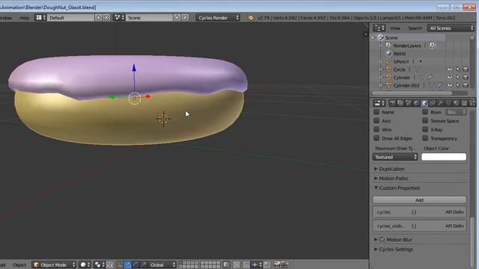Toggle visibility eye of Circle object
Viewport: 479px width, 269px height.
tap(450, 69)
